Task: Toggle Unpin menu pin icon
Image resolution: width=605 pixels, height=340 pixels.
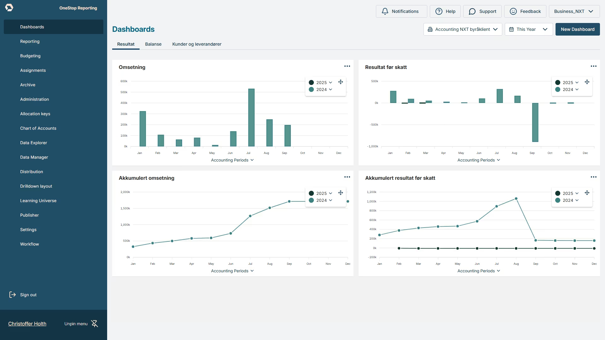Action: click(x=95, y=324)
